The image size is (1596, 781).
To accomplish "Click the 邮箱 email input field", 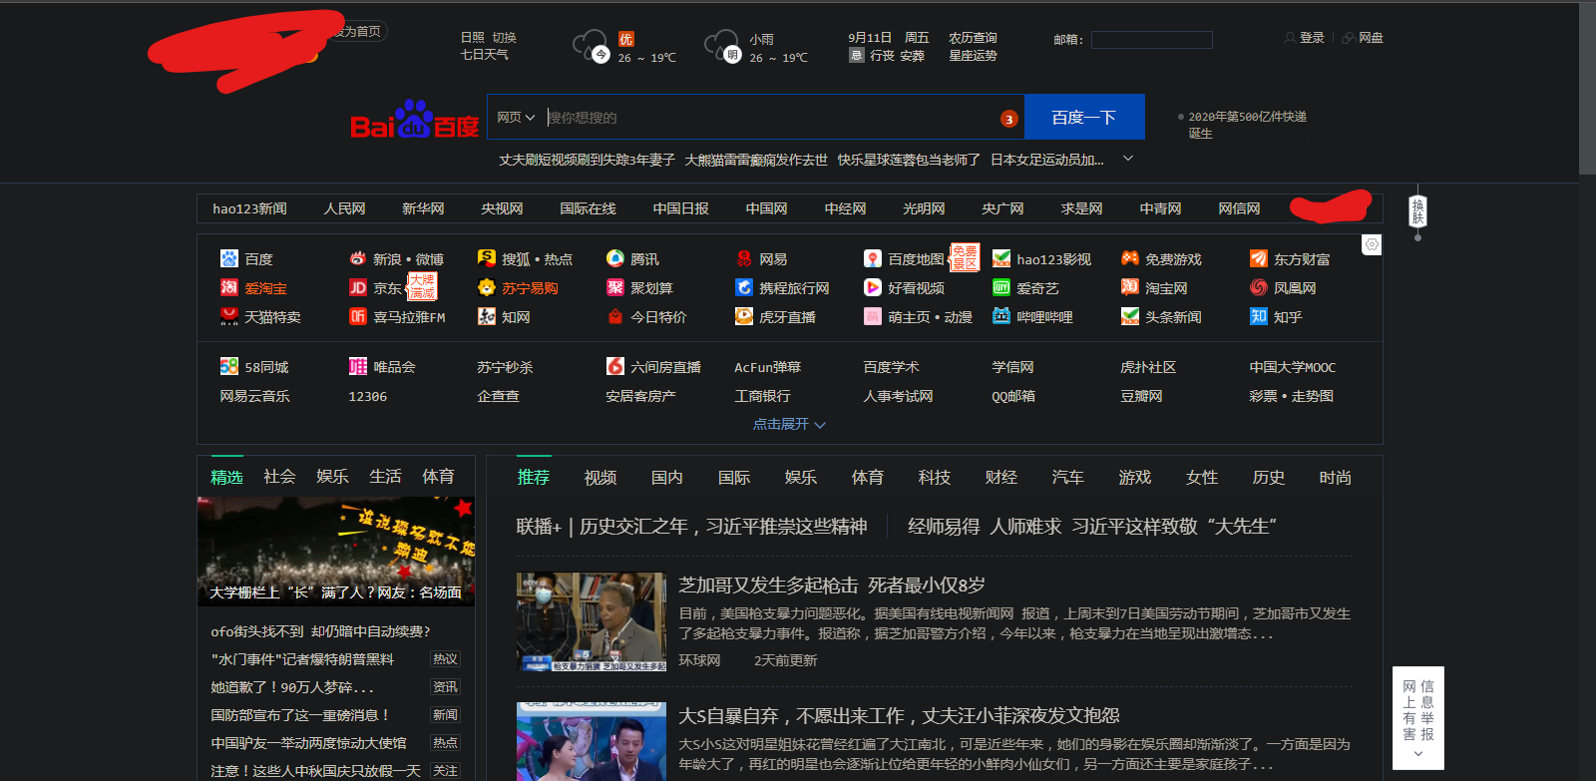I will pyautogui.click(x=1152, y=40).
